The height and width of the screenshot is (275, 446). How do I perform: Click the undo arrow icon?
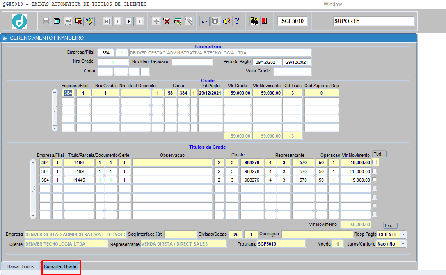[204, 21]
